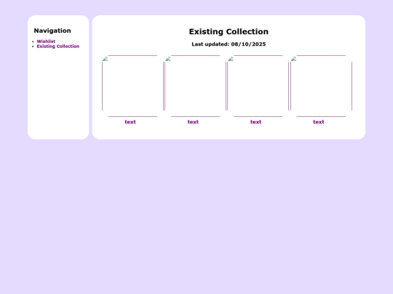
Task: Open the Wishlist navigation link
Action: pos(46,41)
